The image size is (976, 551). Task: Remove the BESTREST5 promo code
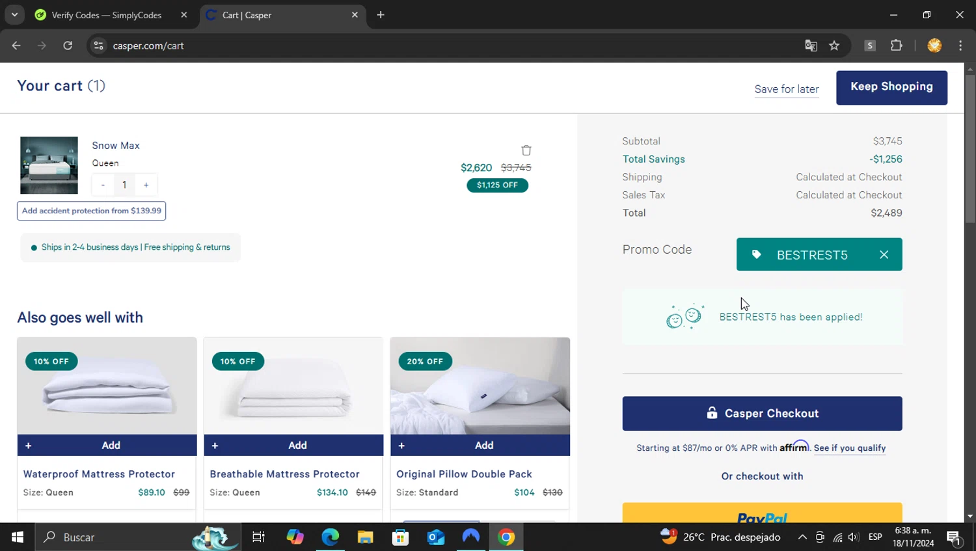(x=884, y=255)
